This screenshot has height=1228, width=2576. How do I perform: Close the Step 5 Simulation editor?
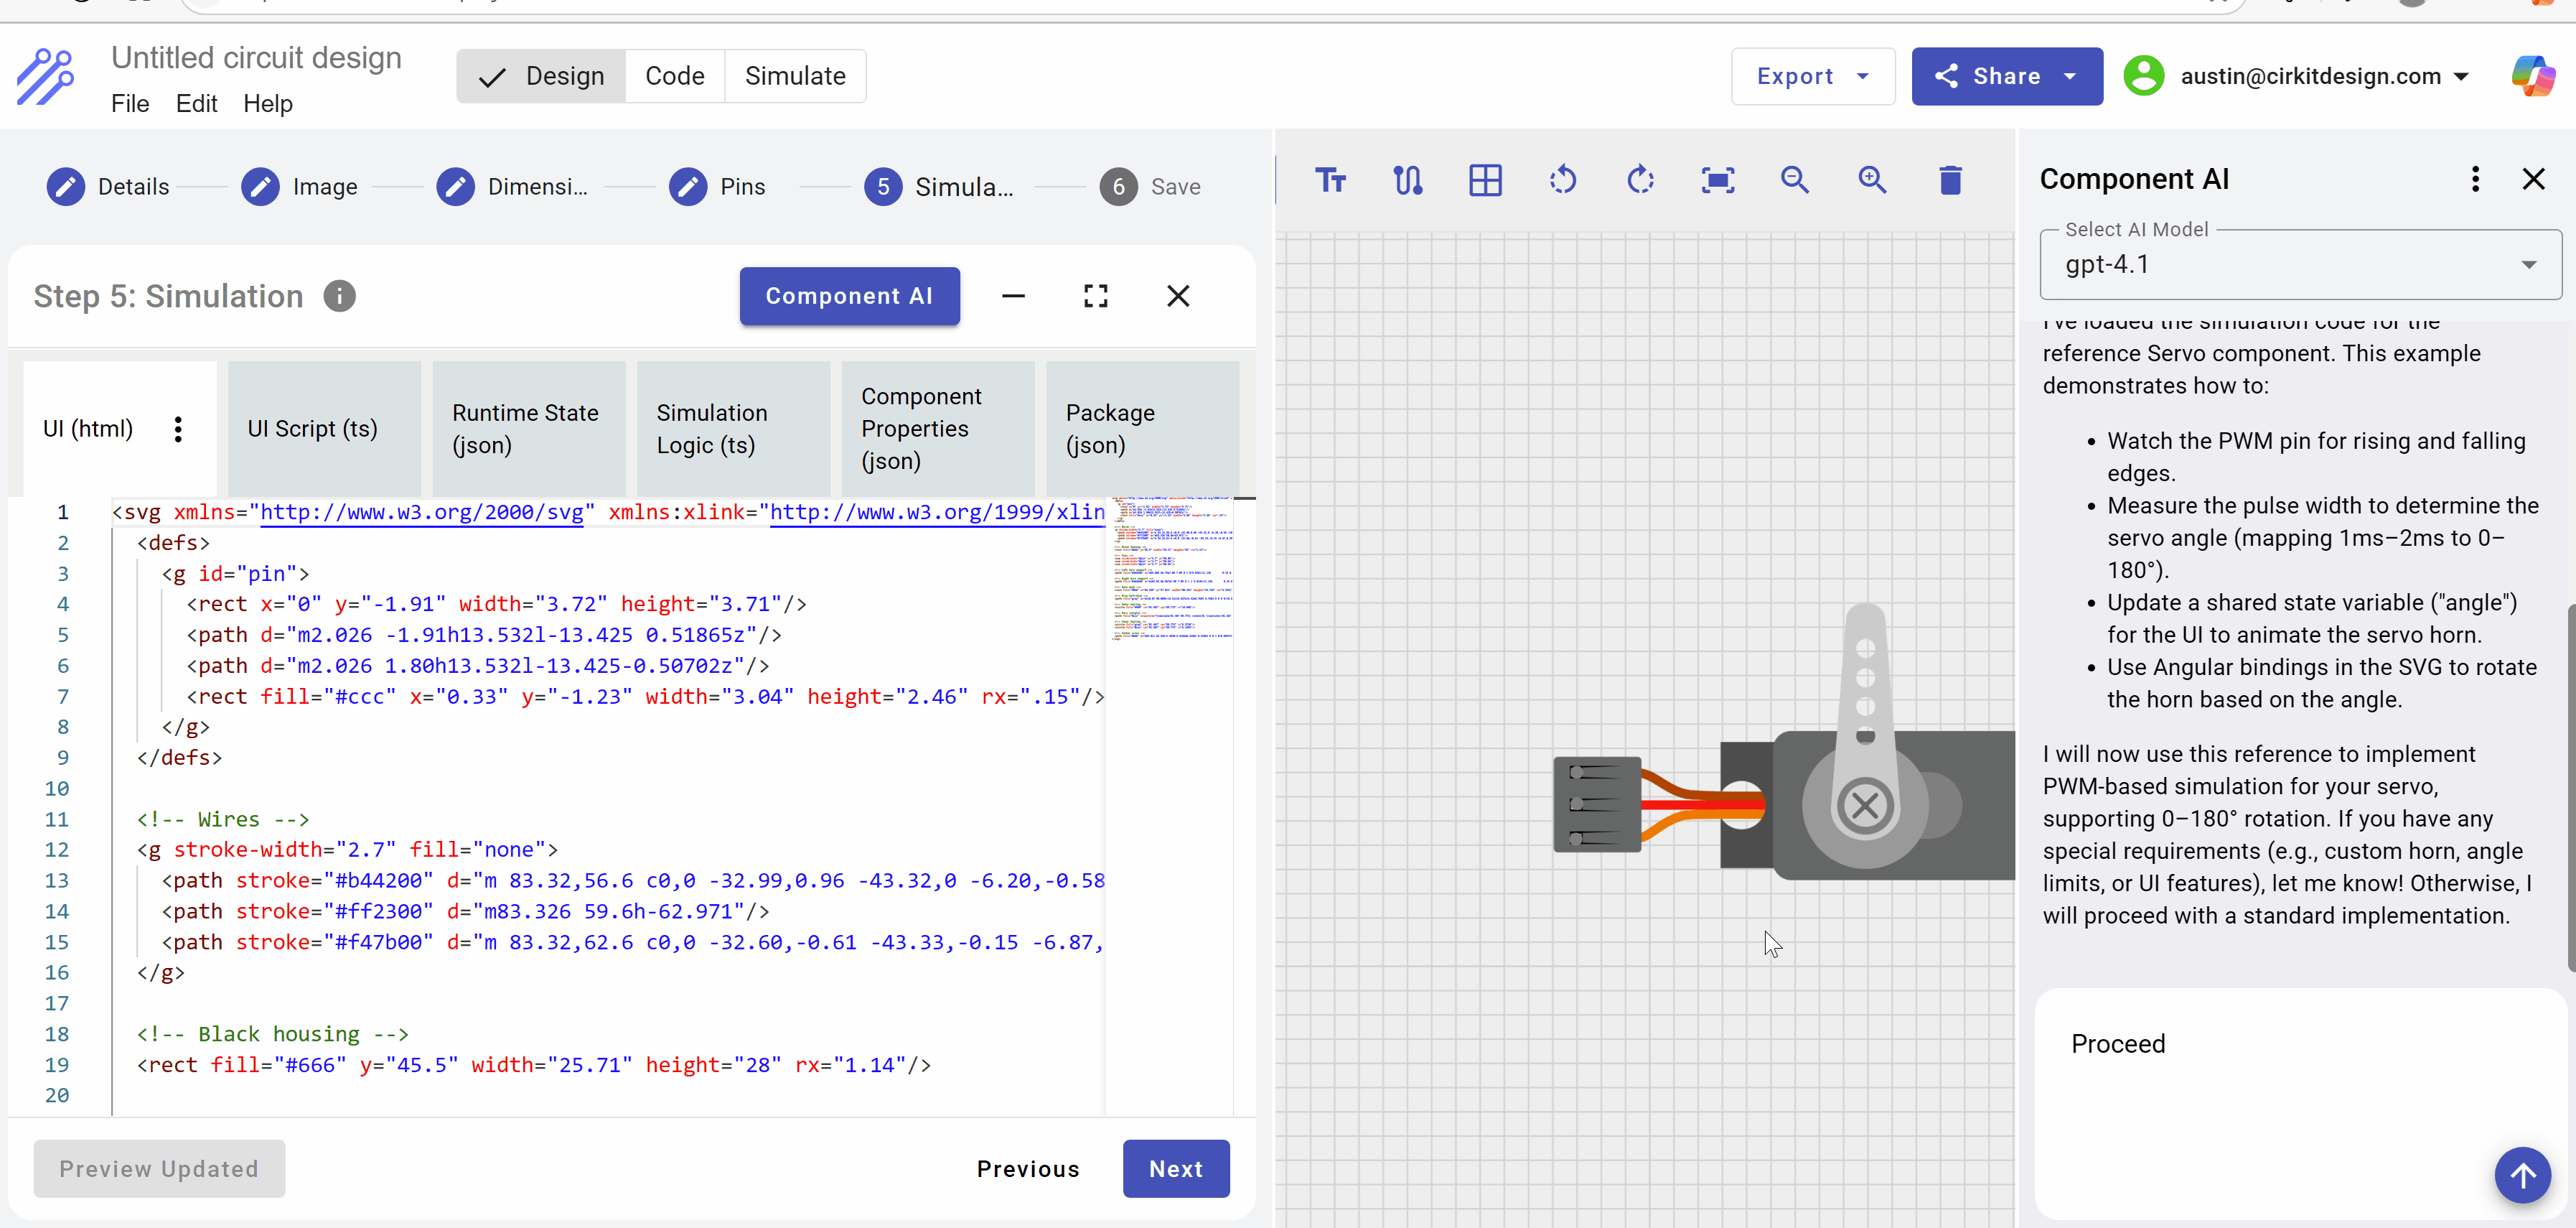[x=1178, y=297]
